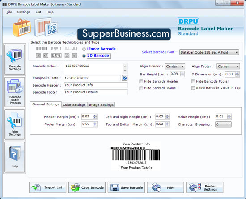Click into the Composite Data field

click(x=92, y=78)
